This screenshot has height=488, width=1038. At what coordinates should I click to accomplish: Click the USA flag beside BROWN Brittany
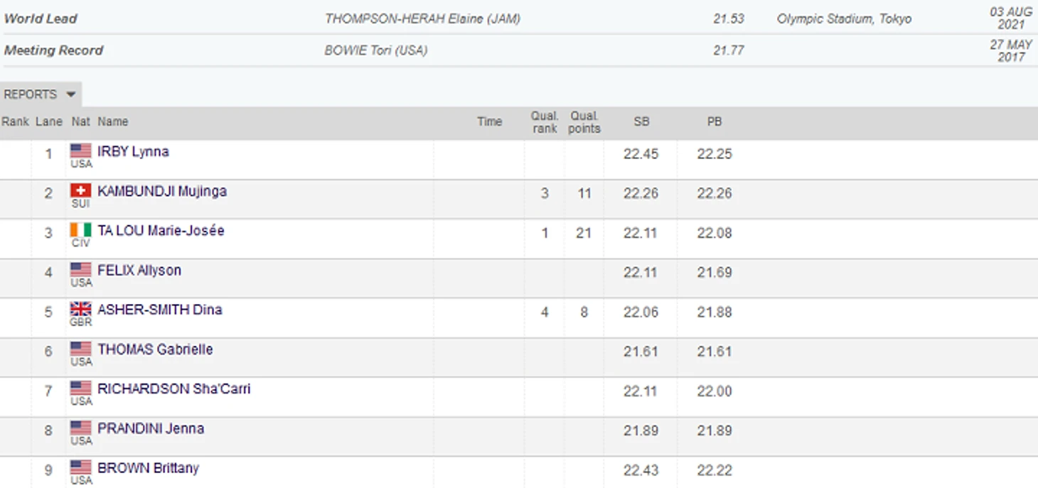point(81,467)
